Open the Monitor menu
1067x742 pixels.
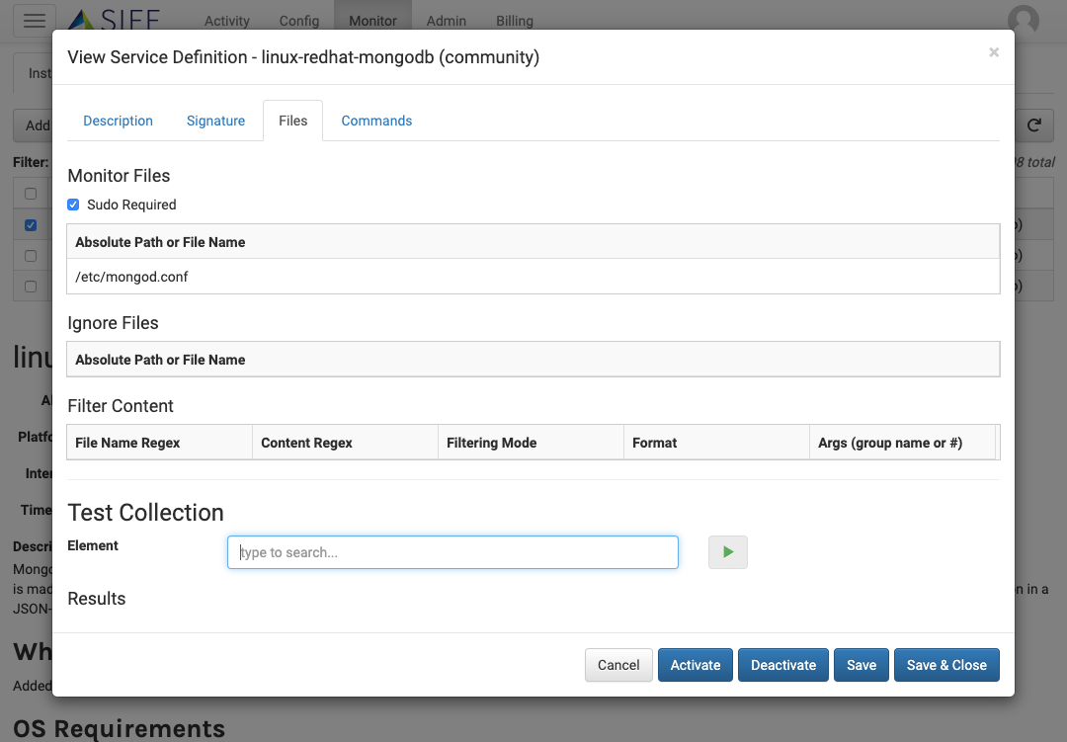point(372,21)
